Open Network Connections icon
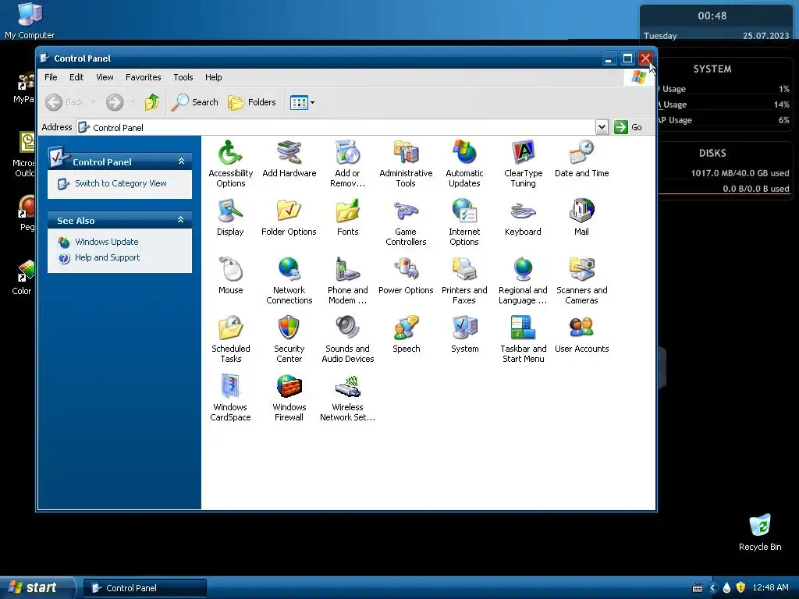 289,269
